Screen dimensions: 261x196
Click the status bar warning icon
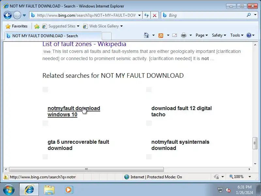[x=6, y=177]
